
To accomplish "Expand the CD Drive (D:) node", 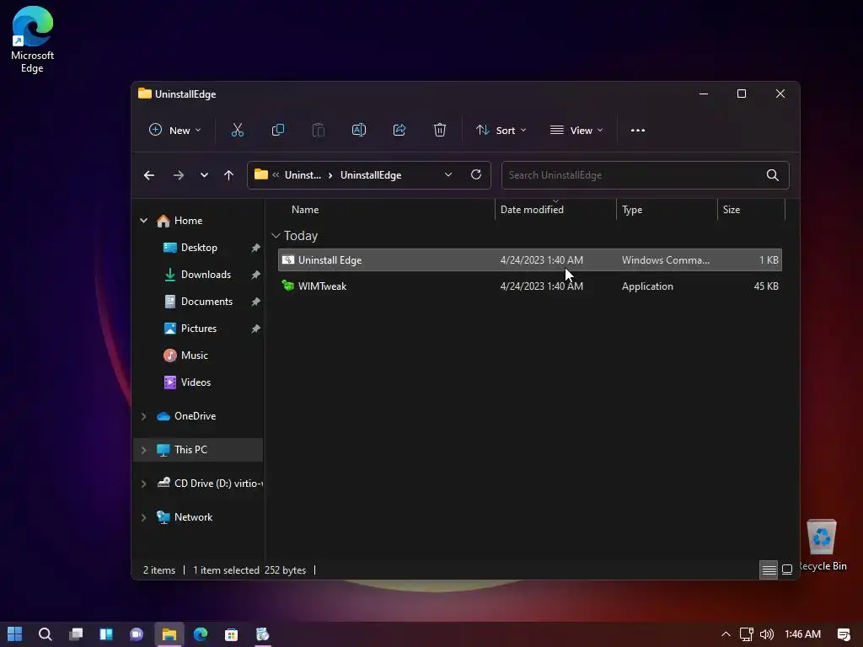I will pyautogui.click(x=143, y=484).
